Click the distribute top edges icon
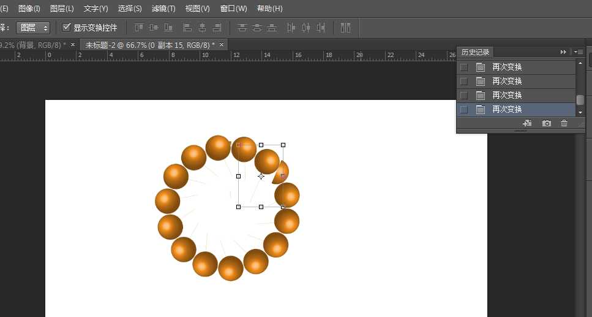Image resolution: width=592 pixels, height=317 pixels. tap(242, 28)
